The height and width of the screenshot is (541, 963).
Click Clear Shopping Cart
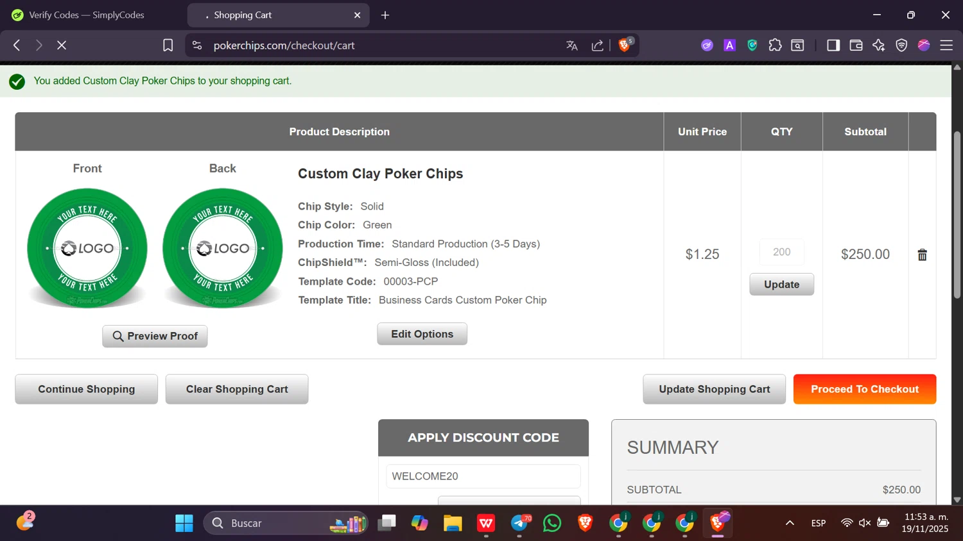pyautogui.click(x=237, y=389)
